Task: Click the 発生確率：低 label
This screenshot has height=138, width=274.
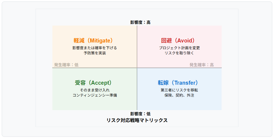Action: pos(66,65)
